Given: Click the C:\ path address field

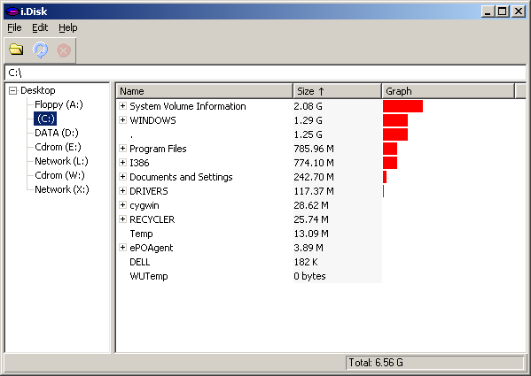Looking at the screenshot, I should 265,73.
